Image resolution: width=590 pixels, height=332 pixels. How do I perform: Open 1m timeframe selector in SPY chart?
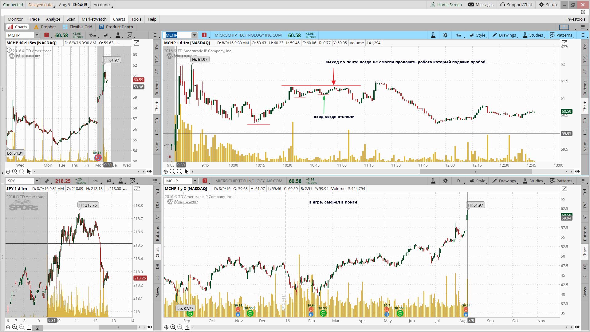coord(96,181)
